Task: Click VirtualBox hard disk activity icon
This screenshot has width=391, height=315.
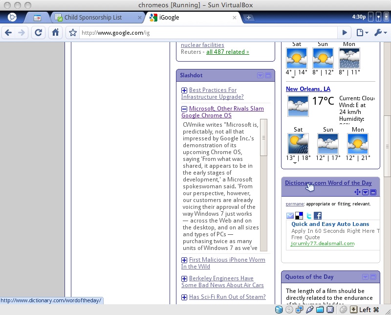Action: coord(279,310)
